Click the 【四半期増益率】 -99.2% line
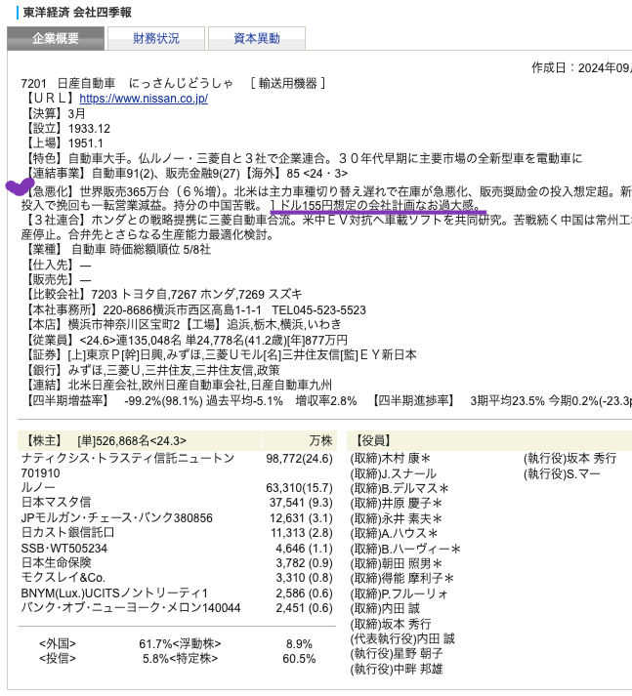 coord(190,401)
